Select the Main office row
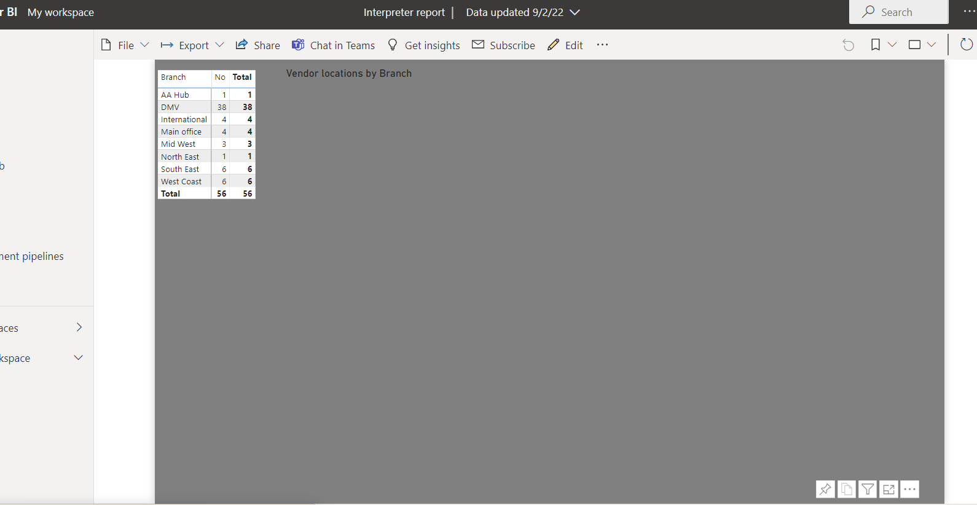977x505 pixels. [x=206, y=131]
